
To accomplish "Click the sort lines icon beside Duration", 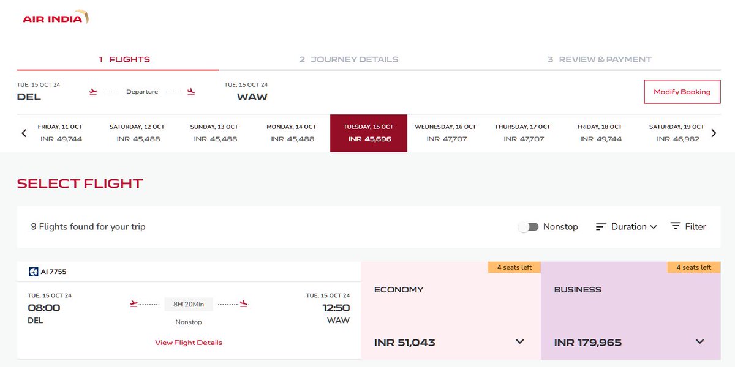I will [601, 226].
